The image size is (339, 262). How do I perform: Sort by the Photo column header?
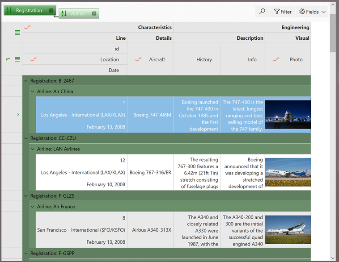point(288,59)
